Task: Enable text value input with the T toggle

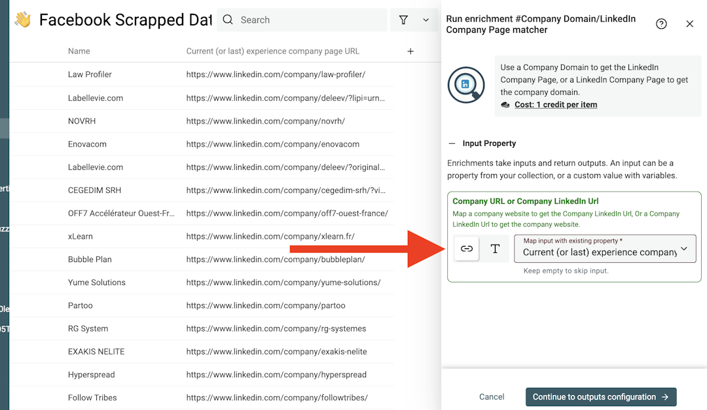Action: (495, 248)
